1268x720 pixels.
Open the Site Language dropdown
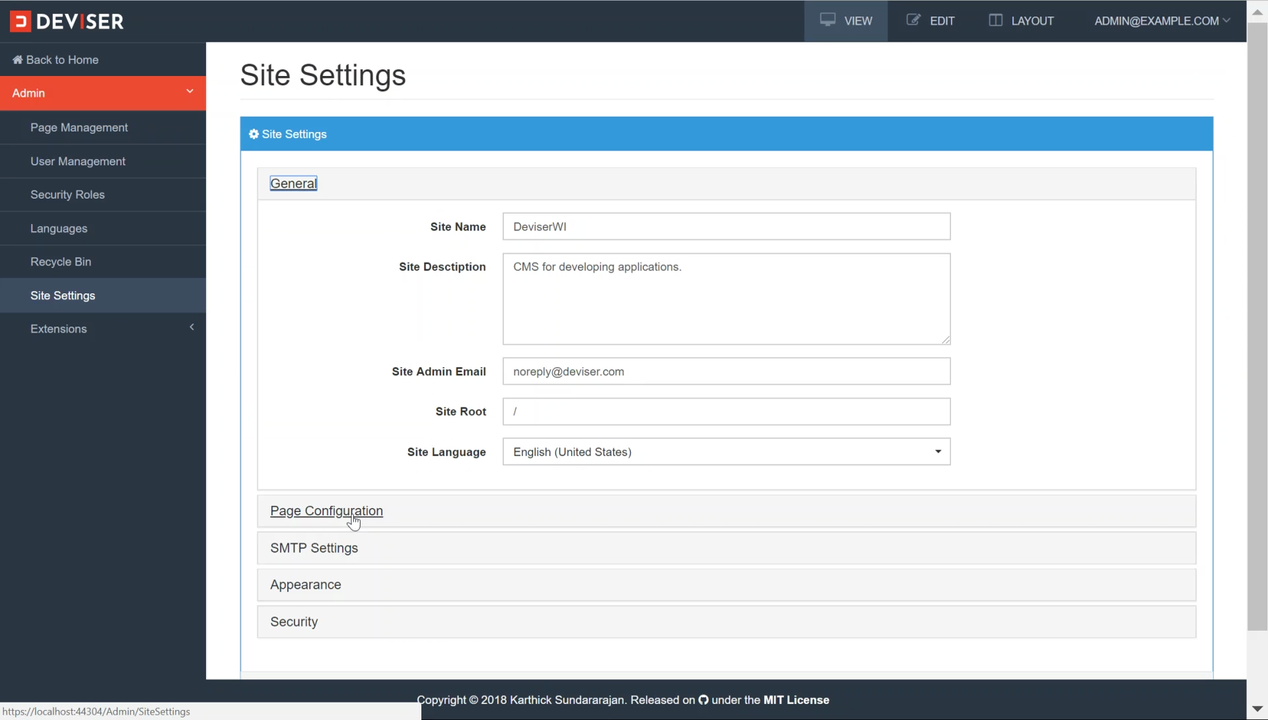point(726,452)
